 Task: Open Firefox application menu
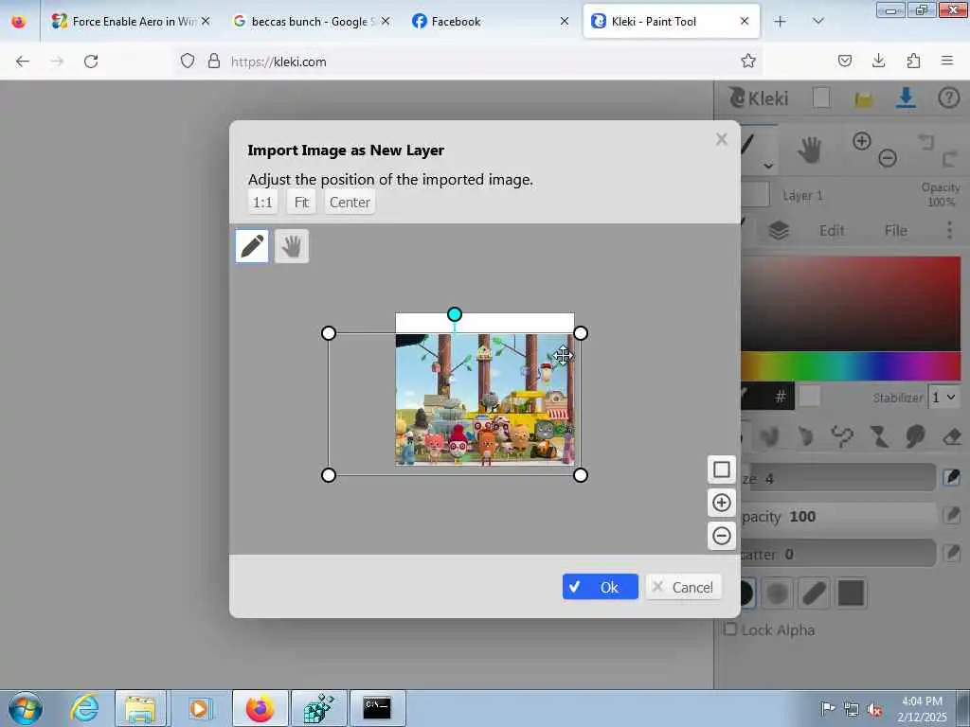(947, 61)
